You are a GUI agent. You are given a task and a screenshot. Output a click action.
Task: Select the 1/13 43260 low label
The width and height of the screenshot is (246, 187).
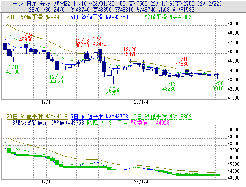click(169, 86)
